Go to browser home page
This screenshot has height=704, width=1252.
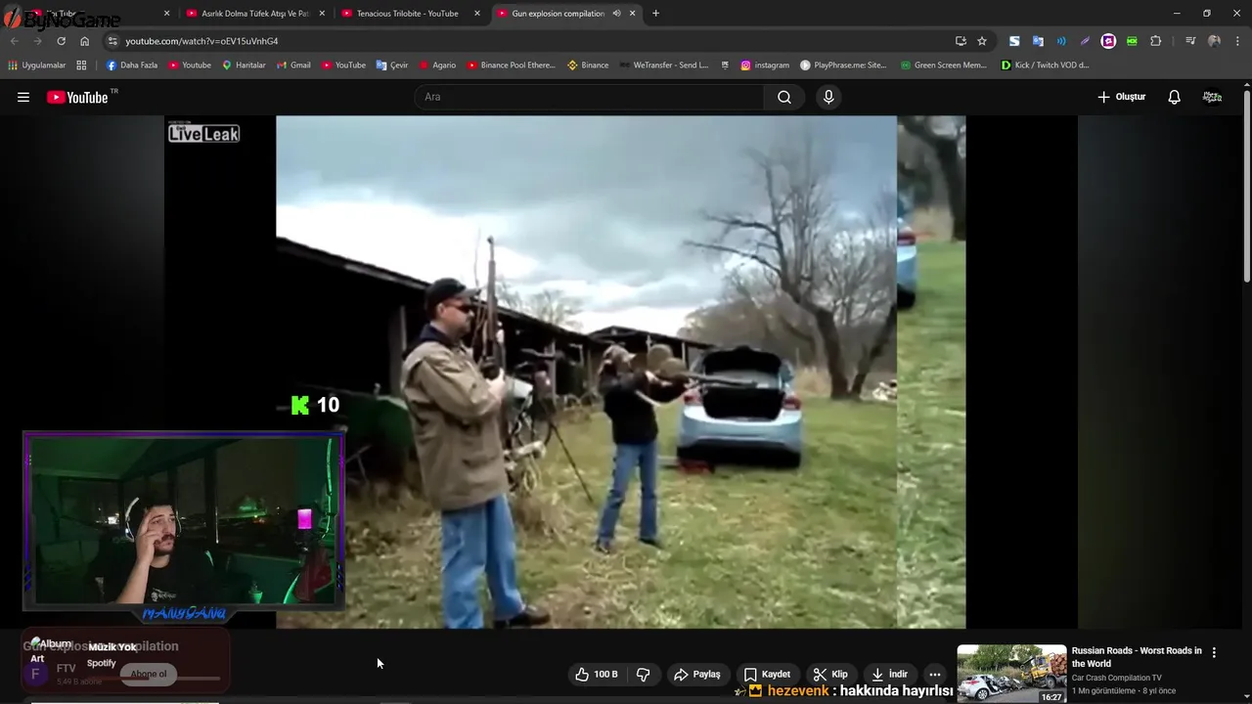coord(84,41)
